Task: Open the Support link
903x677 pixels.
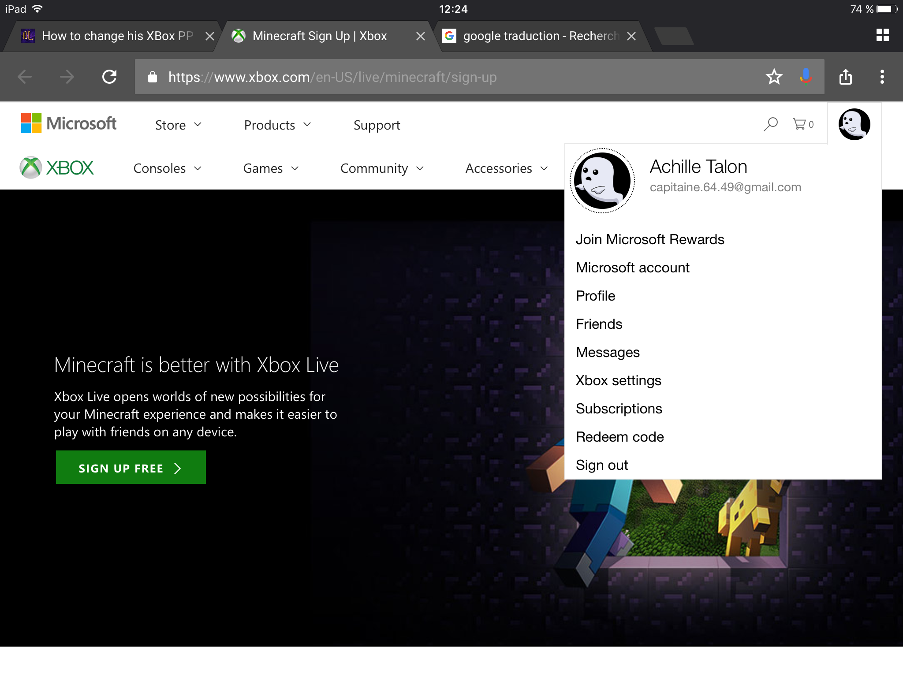Action: point(377,125)
